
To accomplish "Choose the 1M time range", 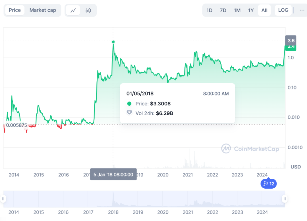I will [237, 11].
